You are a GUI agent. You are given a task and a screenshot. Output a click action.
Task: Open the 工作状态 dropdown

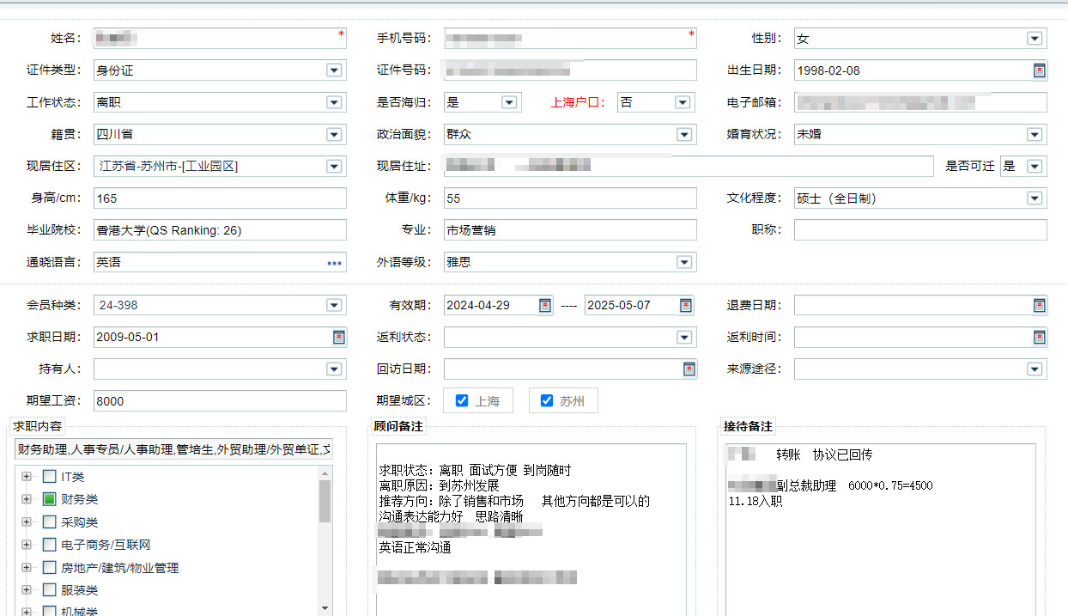pyautogui.click(x=334, y=102)
